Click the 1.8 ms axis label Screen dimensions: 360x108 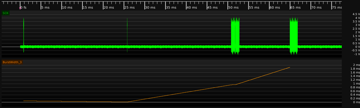point(355,69)
